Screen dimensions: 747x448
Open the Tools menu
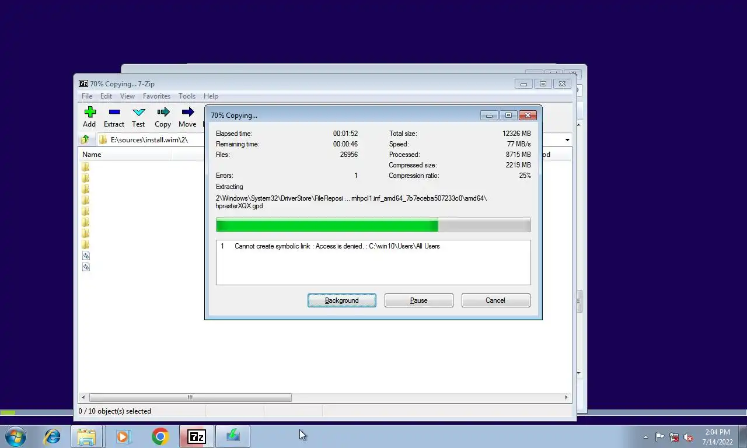point(187,96)
